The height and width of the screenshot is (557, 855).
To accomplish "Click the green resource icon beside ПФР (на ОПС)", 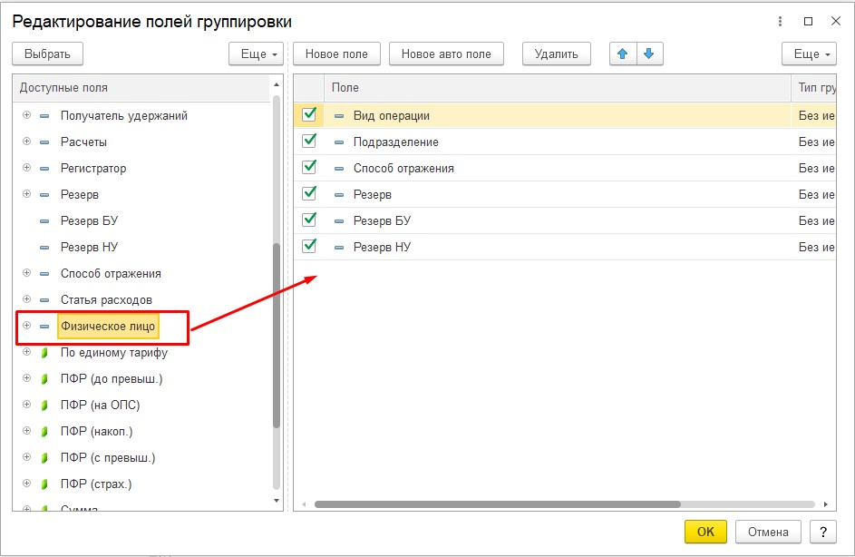I will [x=44, y=405].
